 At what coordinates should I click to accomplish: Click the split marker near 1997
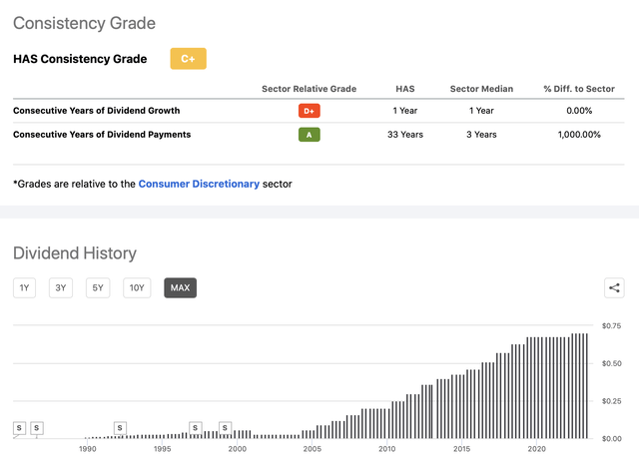[196, 428]
